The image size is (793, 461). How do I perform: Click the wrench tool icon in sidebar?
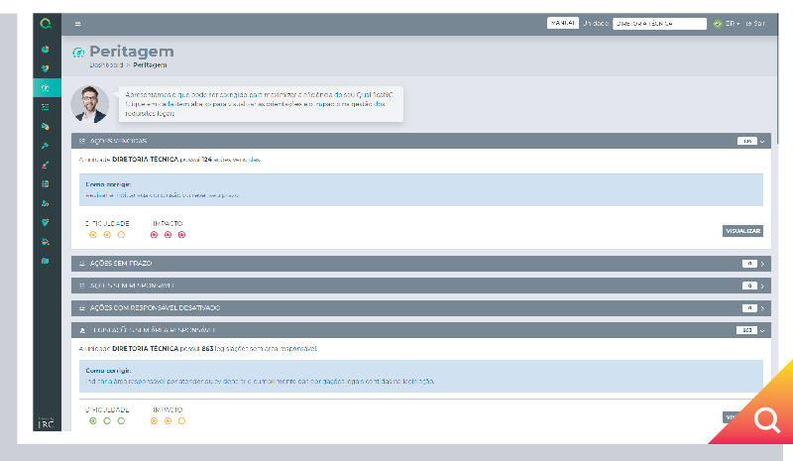[x=46, y=146]
